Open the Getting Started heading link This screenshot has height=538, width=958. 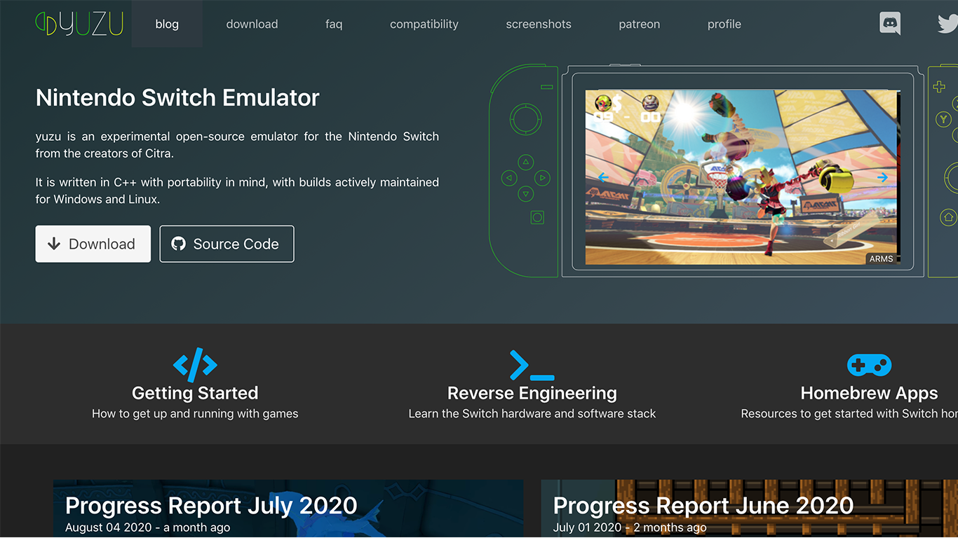coord(195,393)
